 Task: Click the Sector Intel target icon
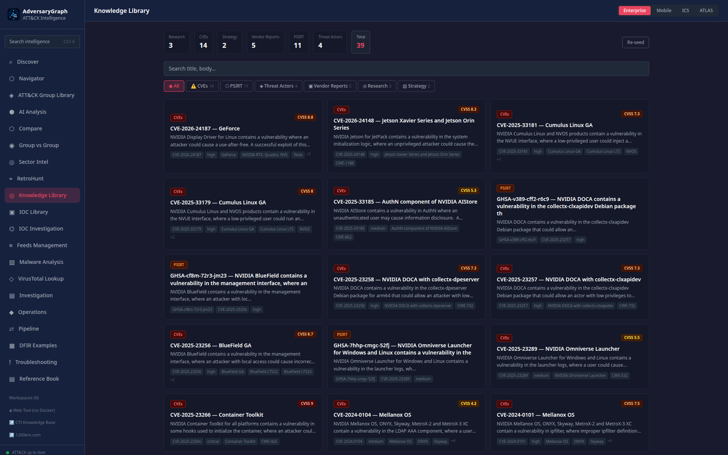point(12,162)
